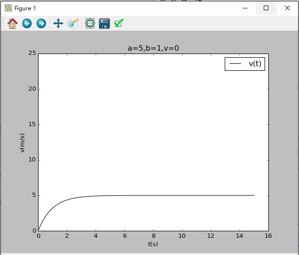Go back to the previous view
This screenshot has height=255, width=299.
click(27, 24)
